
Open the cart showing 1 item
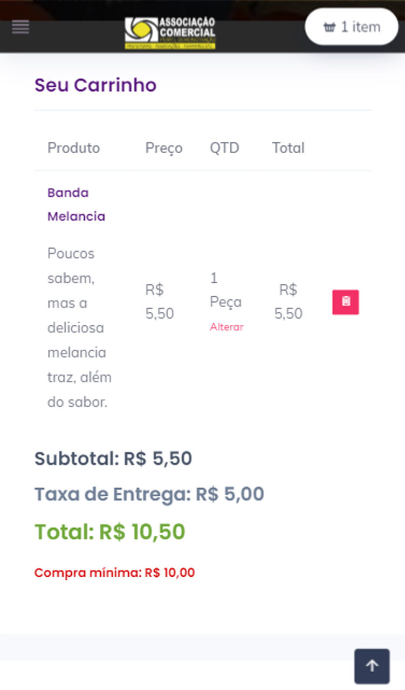[352, 27]
